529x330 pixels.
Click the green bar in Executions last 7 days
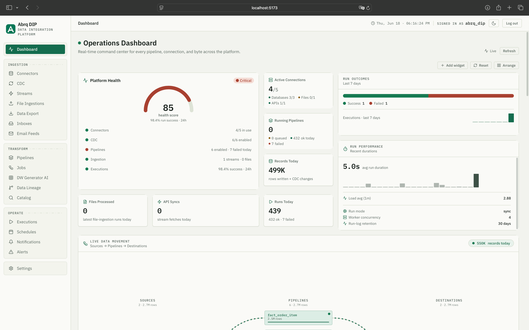[x=511, y=118]
